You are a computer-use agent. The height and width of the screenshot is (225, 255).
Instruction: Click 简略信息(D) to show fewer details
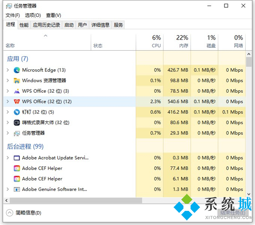[x=28, y=213]
